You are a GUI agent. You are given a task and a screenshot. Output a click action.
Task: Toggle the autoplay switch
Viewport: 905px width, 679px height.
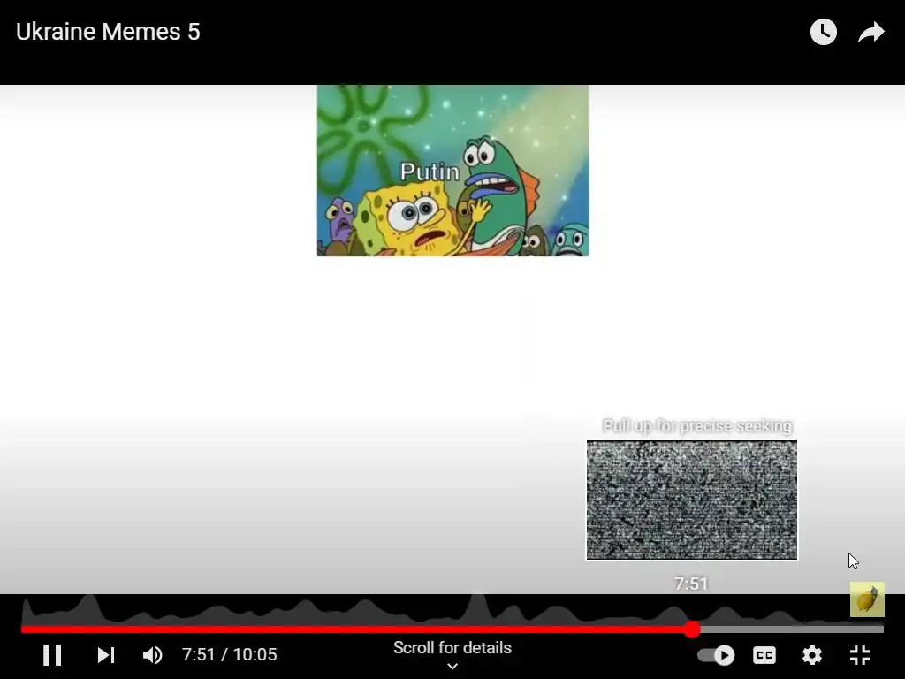[716, 655]
